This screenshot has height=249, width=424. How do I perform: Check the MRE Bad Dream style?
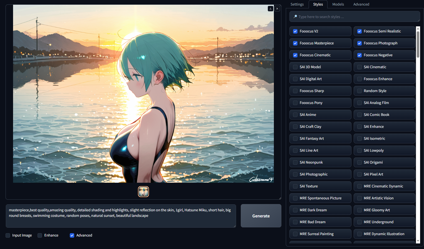coord(295,222)
